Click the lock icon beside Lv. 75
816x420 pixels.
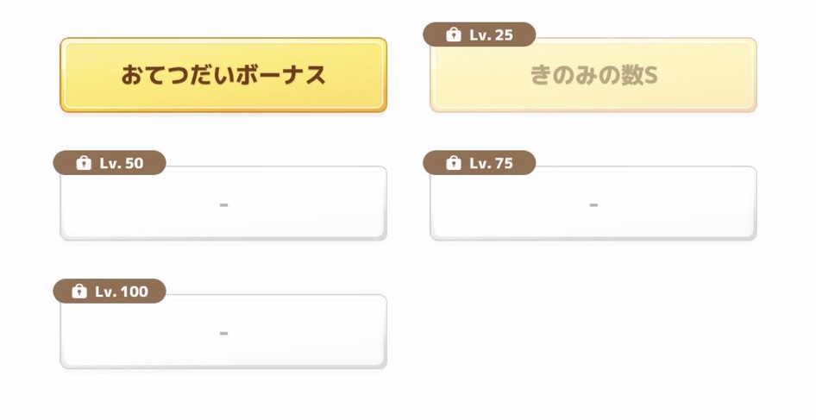(x=453, y=163)
